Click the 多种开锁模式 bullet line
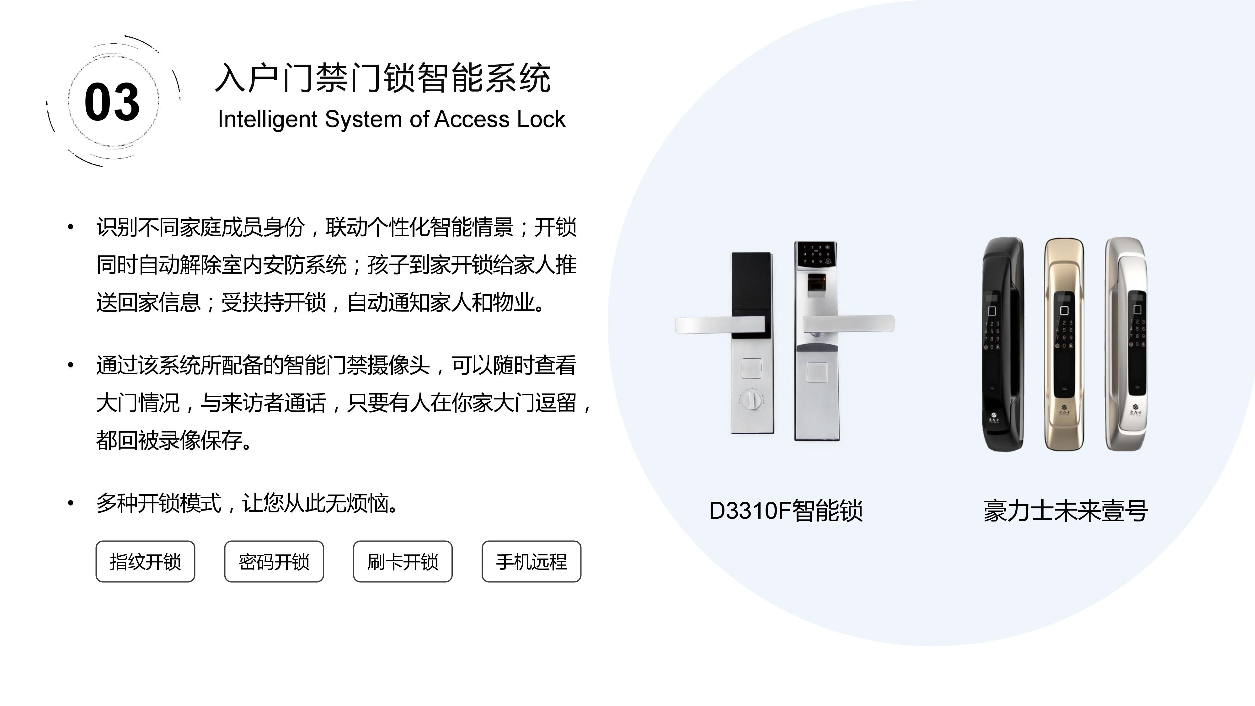 248,504
